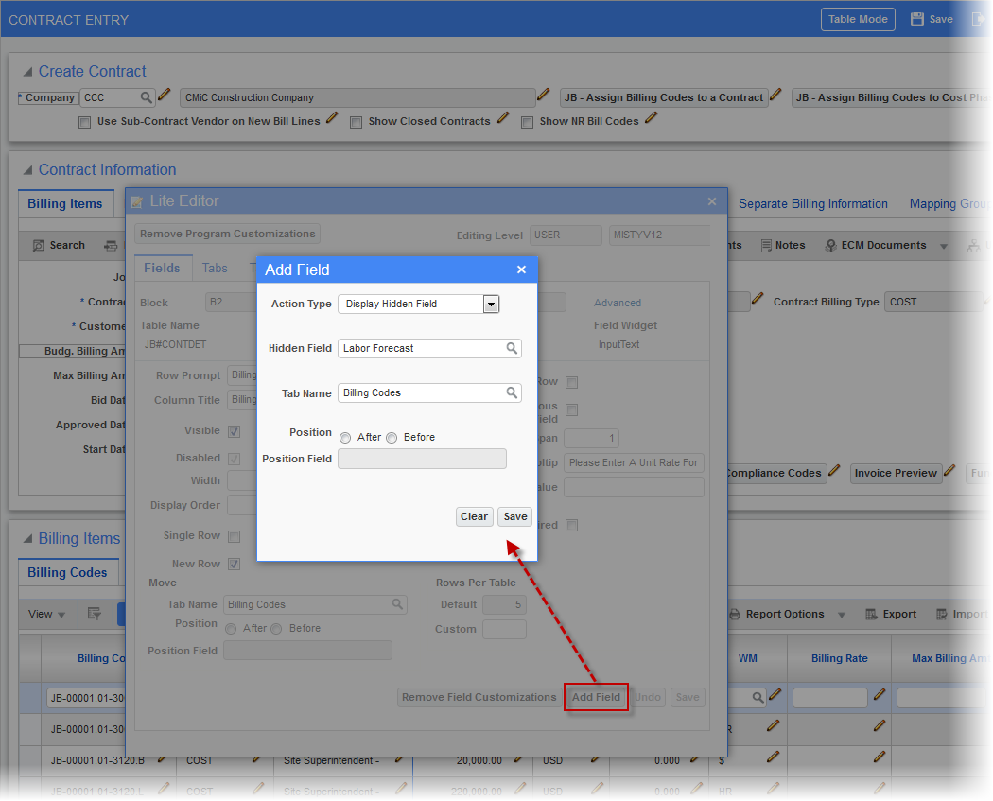Click pencil icon after Use Sub-Contract Vendor label
993x801 pixels.
coord(332,118)
